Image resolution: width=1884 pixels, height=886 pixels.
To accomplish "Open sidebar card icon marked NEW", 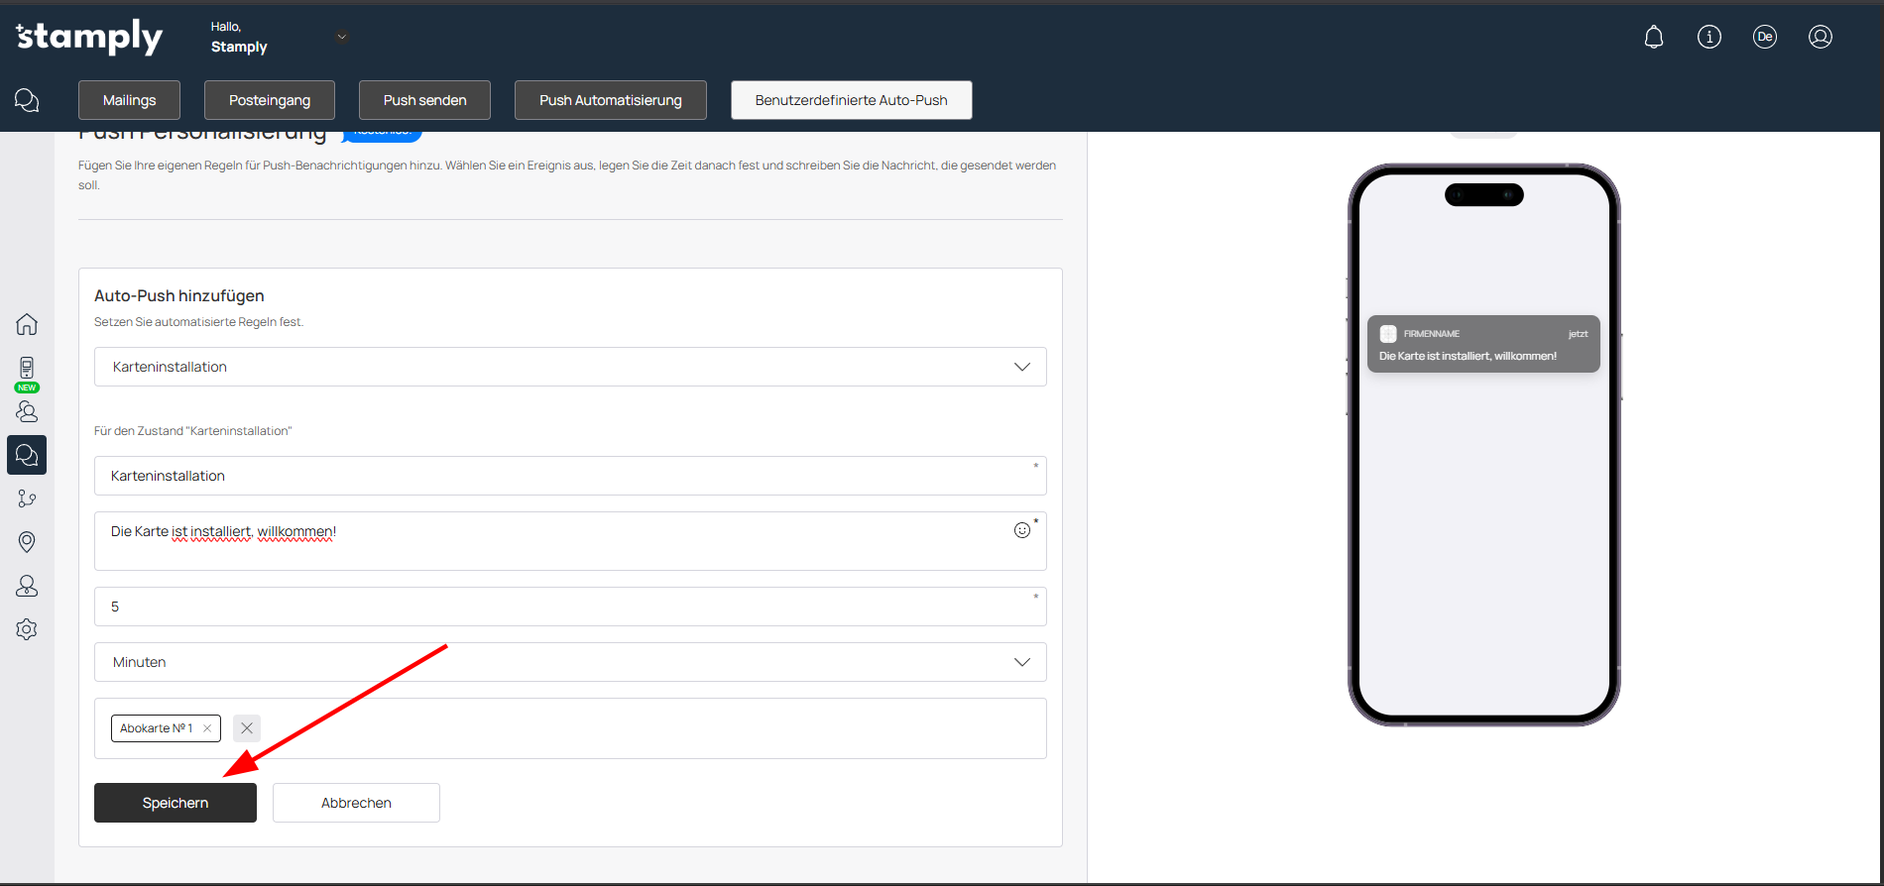I will tap(27, 370).
